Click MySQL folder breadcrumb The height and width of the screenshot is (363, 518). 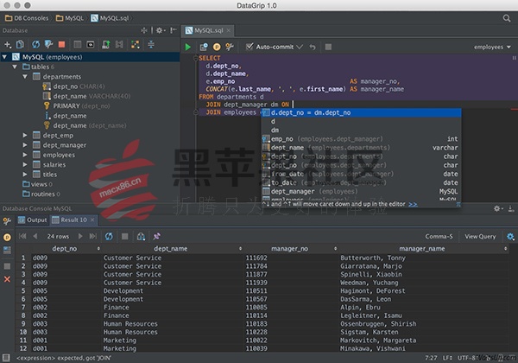70,18
